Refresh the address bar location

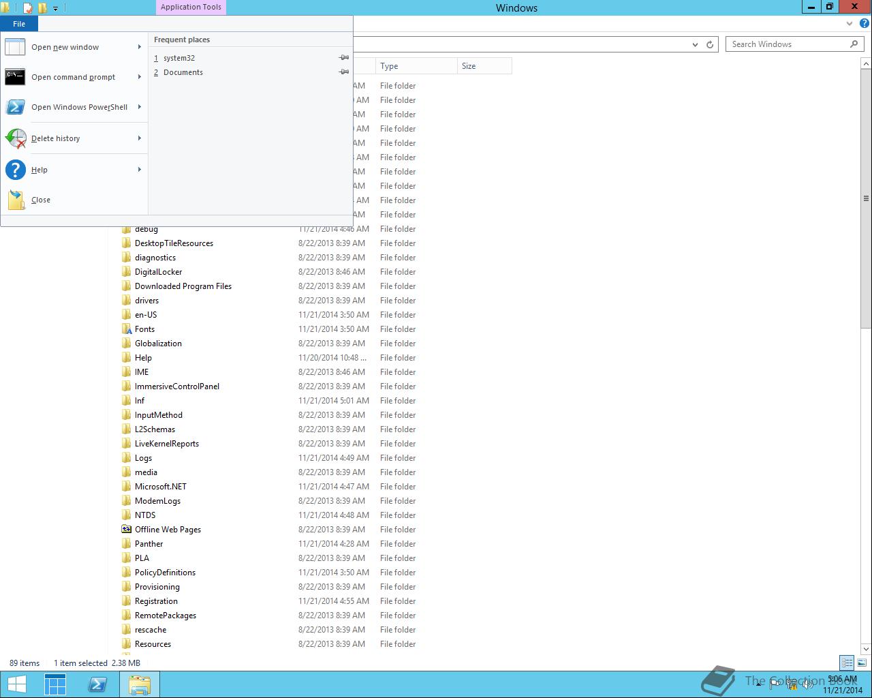pos(710,44)
